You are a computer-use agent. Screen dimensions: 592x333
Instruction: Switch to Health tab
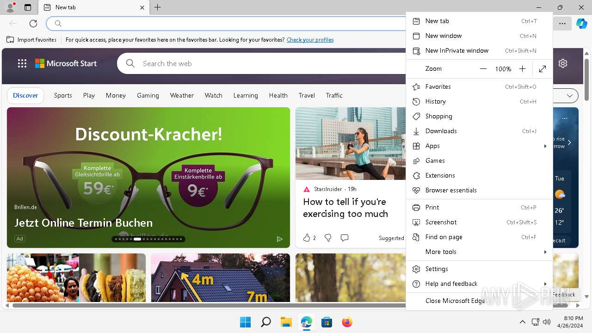click(x=278, y=95)
